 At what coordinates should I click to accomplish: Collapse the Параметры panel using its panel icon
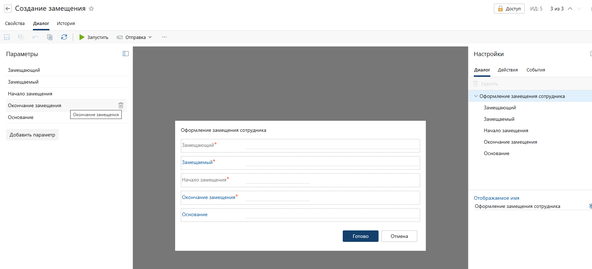click(126, 54)
